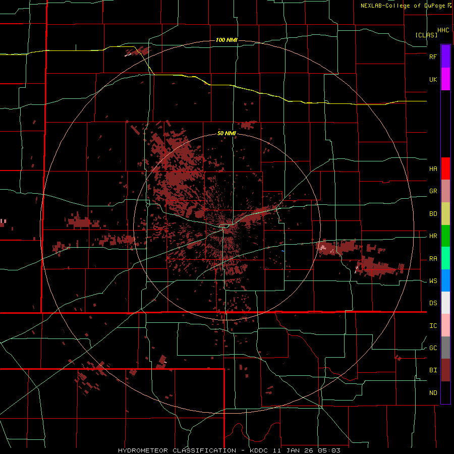Click the DS white legend swatch
Image resolution: width=454 pixels, height=454 pixels.
[x=445, y=303]
